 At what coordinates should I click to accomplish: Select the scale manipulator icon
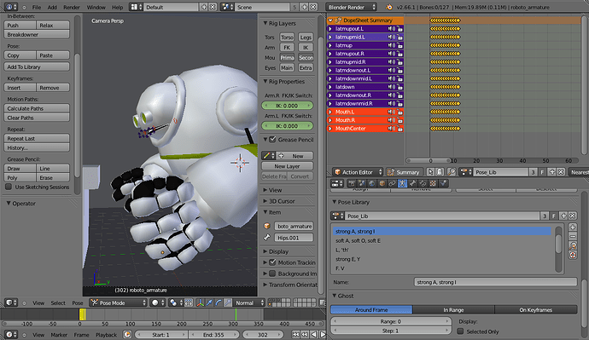click(x=228, y=303)
